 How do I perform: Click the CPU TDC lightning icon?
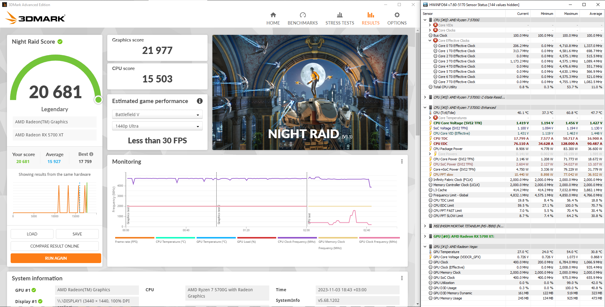point(431,138)
